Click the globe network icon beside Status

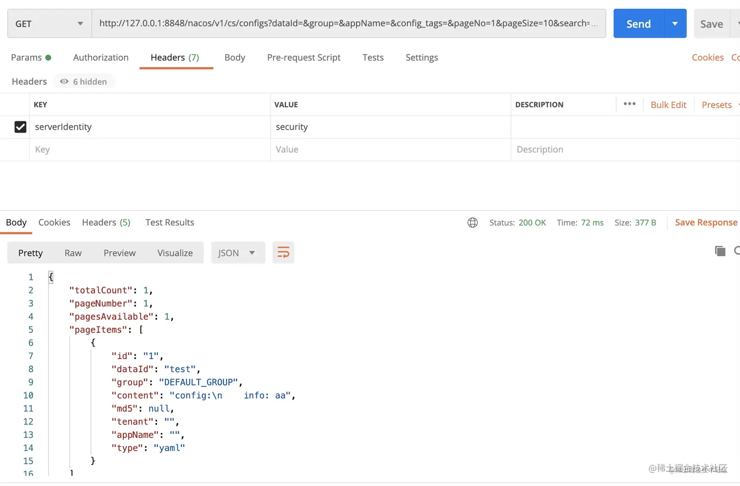[x=472, y=223]
